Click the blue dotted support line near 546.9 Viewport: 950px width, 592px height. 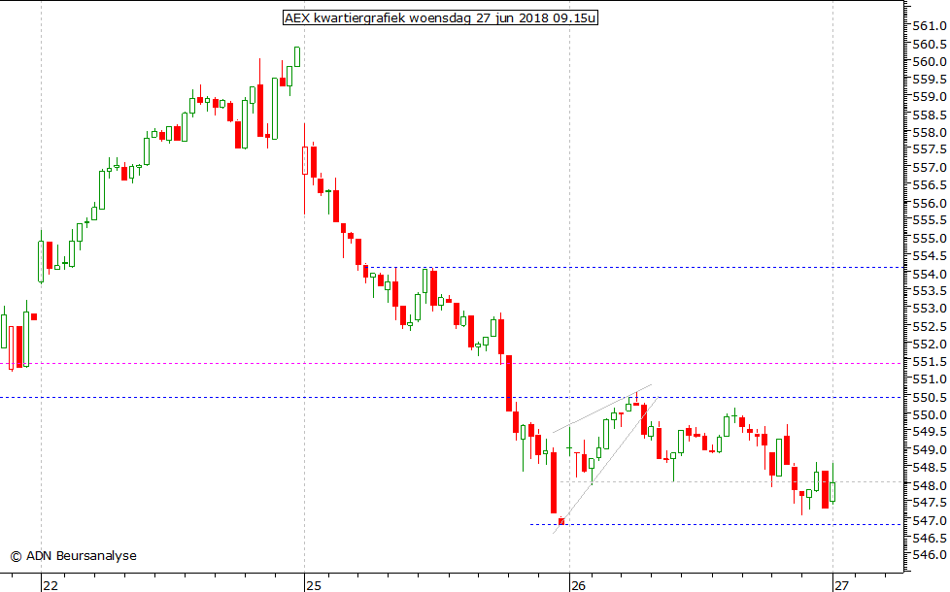(x=716, y=524)
